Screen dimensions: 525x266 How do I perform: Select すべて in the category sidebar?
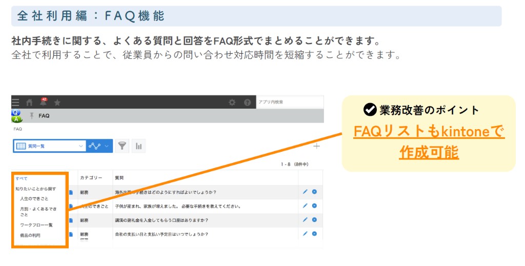click(22, 179)
